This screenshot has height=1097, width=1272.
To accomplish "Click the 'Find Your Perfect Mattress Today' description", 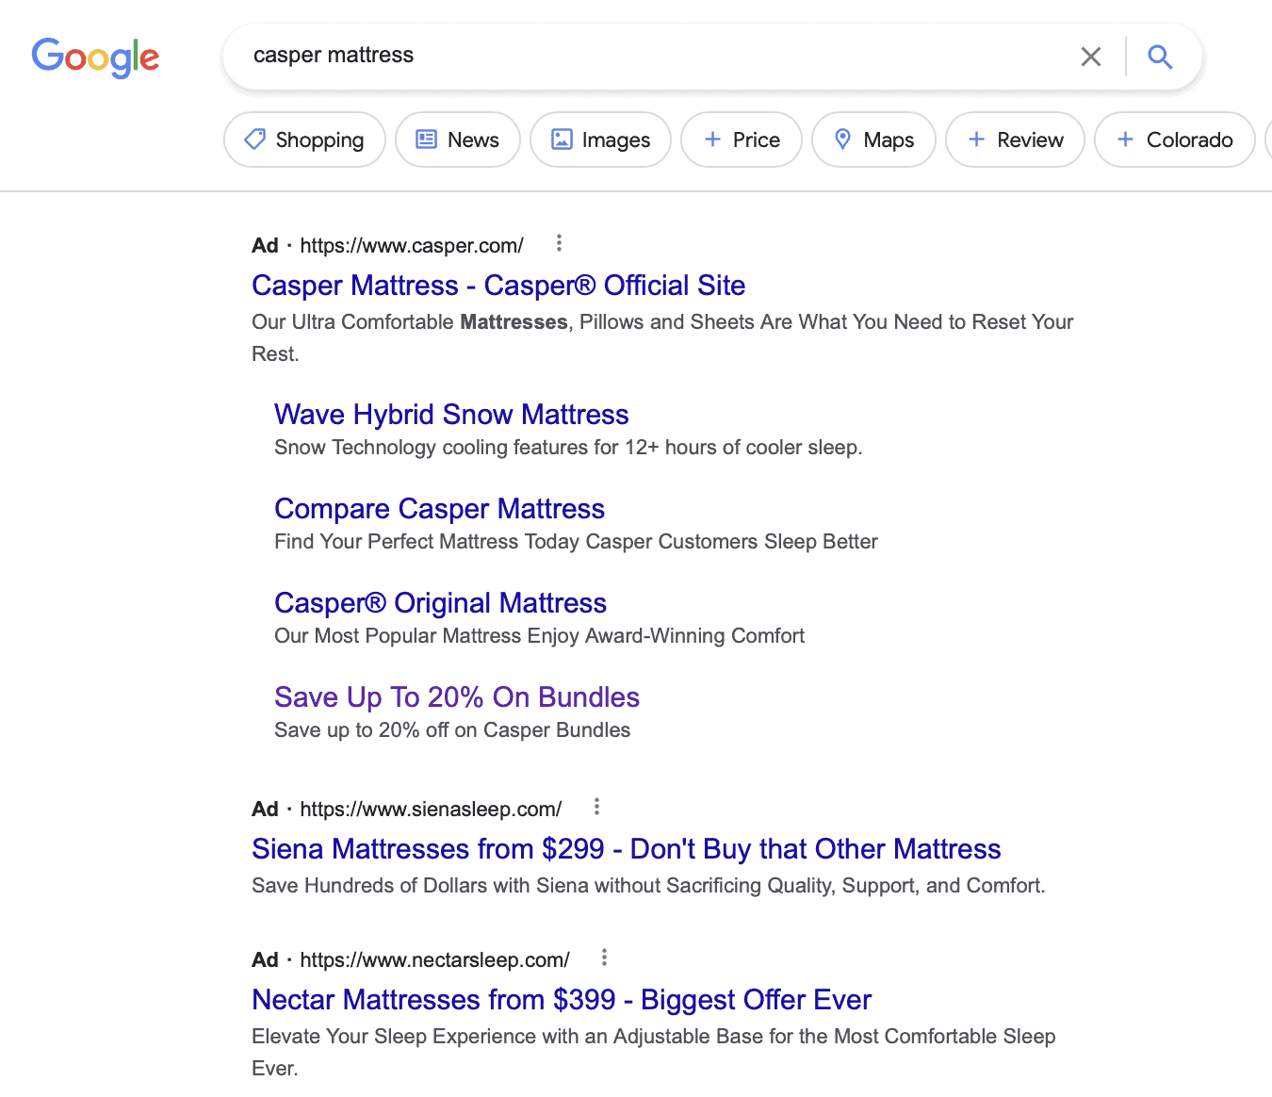I will (576, 542).
